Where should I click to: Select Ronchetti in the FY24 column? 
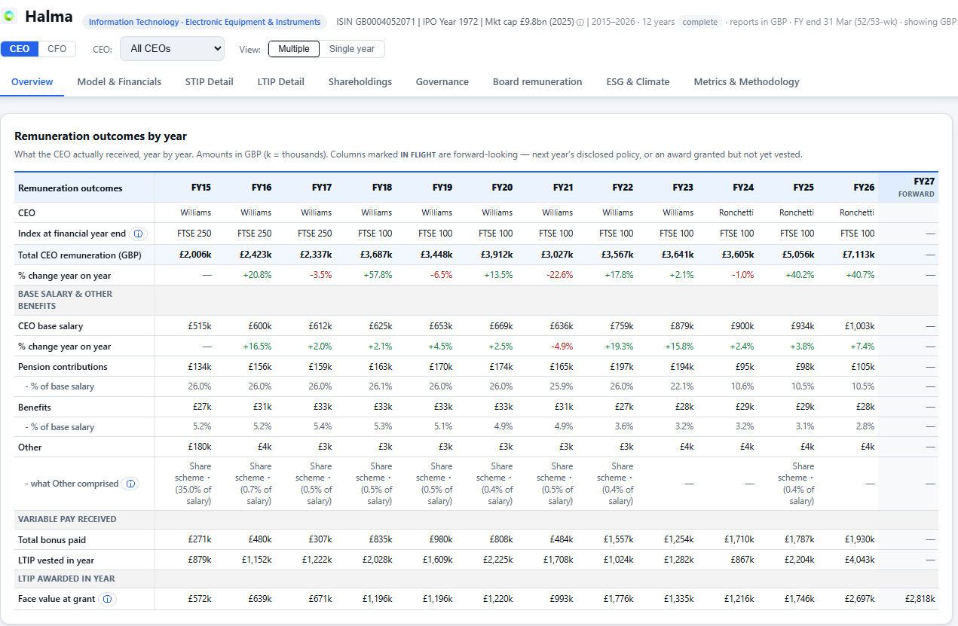736,212
